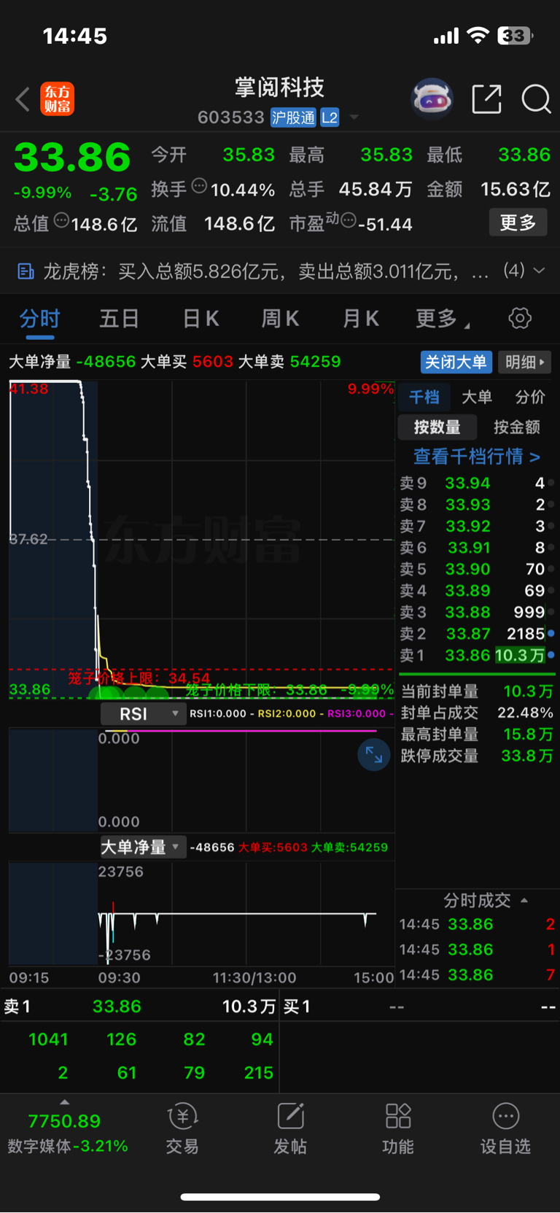
Task: Tap the 封单占成交 22.48% row
Action: tap(477, 713)
